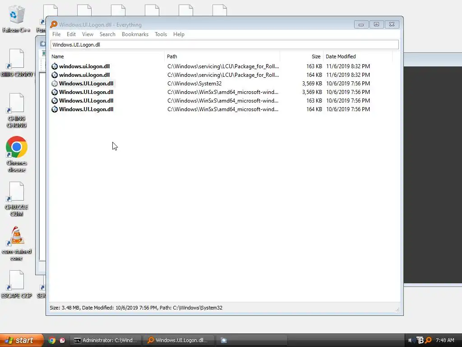462x347 pixels.
Task: Click the WinSxS path of the 3,569 KB row
Action: tap(223, 92)
